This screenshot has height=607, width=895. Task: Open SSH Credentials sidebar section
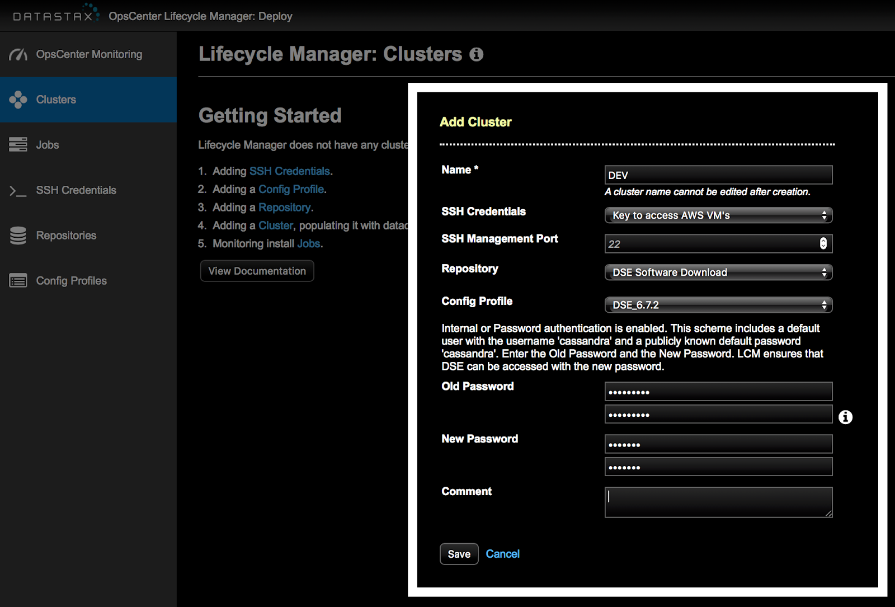coord(88,190)
